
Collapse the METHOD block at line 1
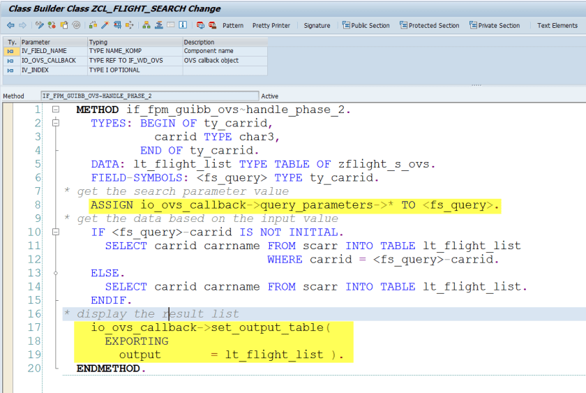[x=56, y=109]
